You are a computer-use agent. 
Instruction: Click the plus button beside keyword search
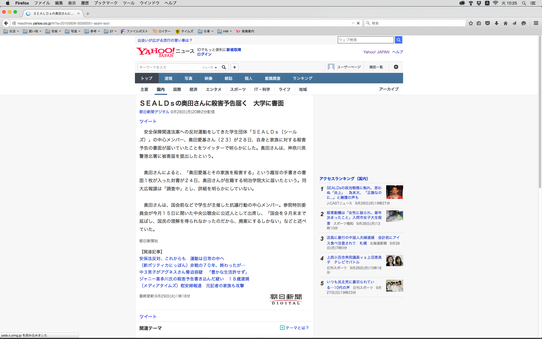click(x=234, y=67)
